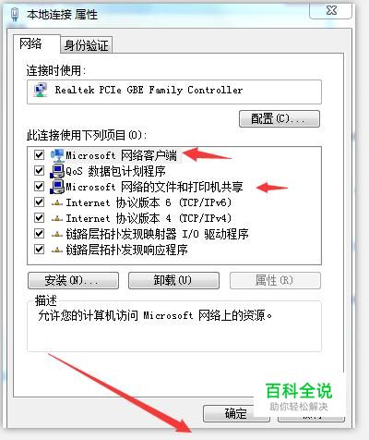
Task: Click the 本地连接 title bar icon
Action: coord(15,14)
